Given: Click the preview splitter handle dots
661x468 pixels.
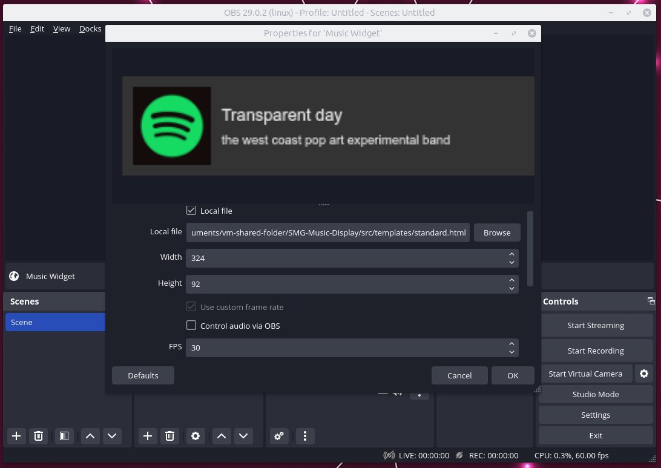Looking at the screenshot, I should (x=324, y=205).
